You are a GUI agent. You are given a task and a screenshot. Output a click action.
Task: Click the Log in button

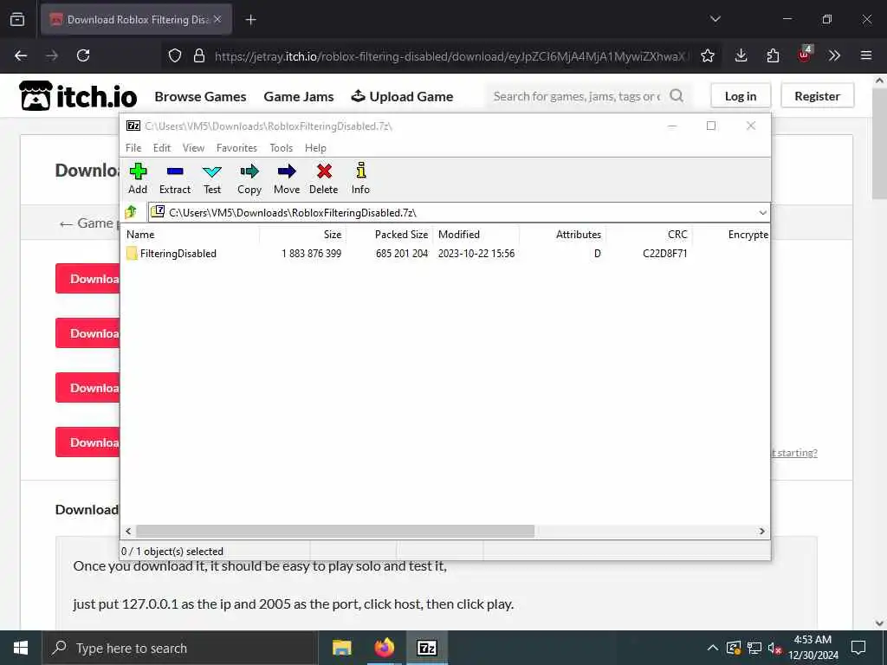pyautogui.click(x=741, y=96)
